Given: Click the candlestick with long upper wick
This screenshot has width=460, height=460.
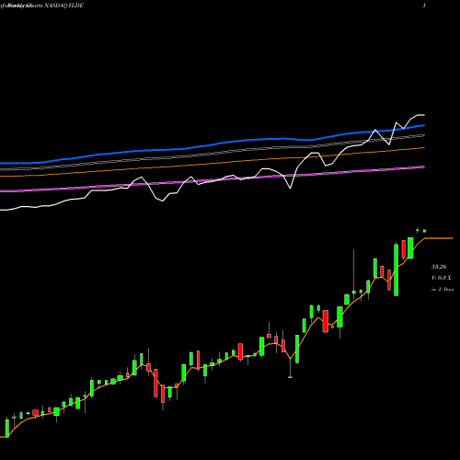Looking at the screenshot, I should point(353,274).
